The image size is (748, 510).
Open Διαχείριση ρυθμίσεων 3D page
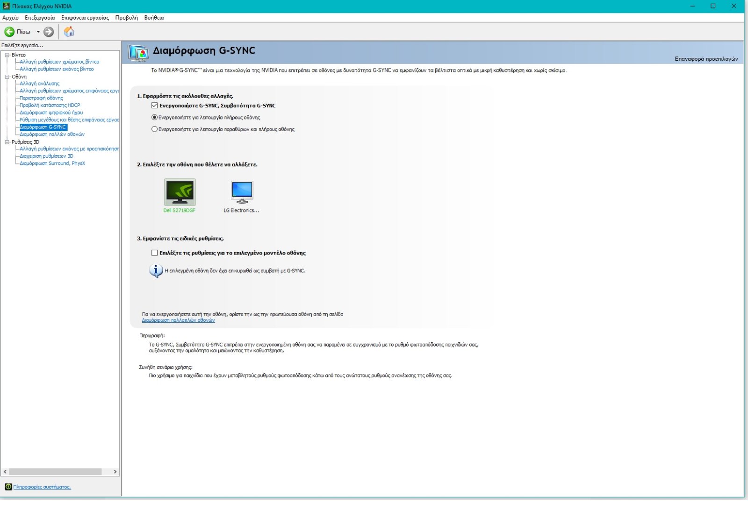coord(46,156)
